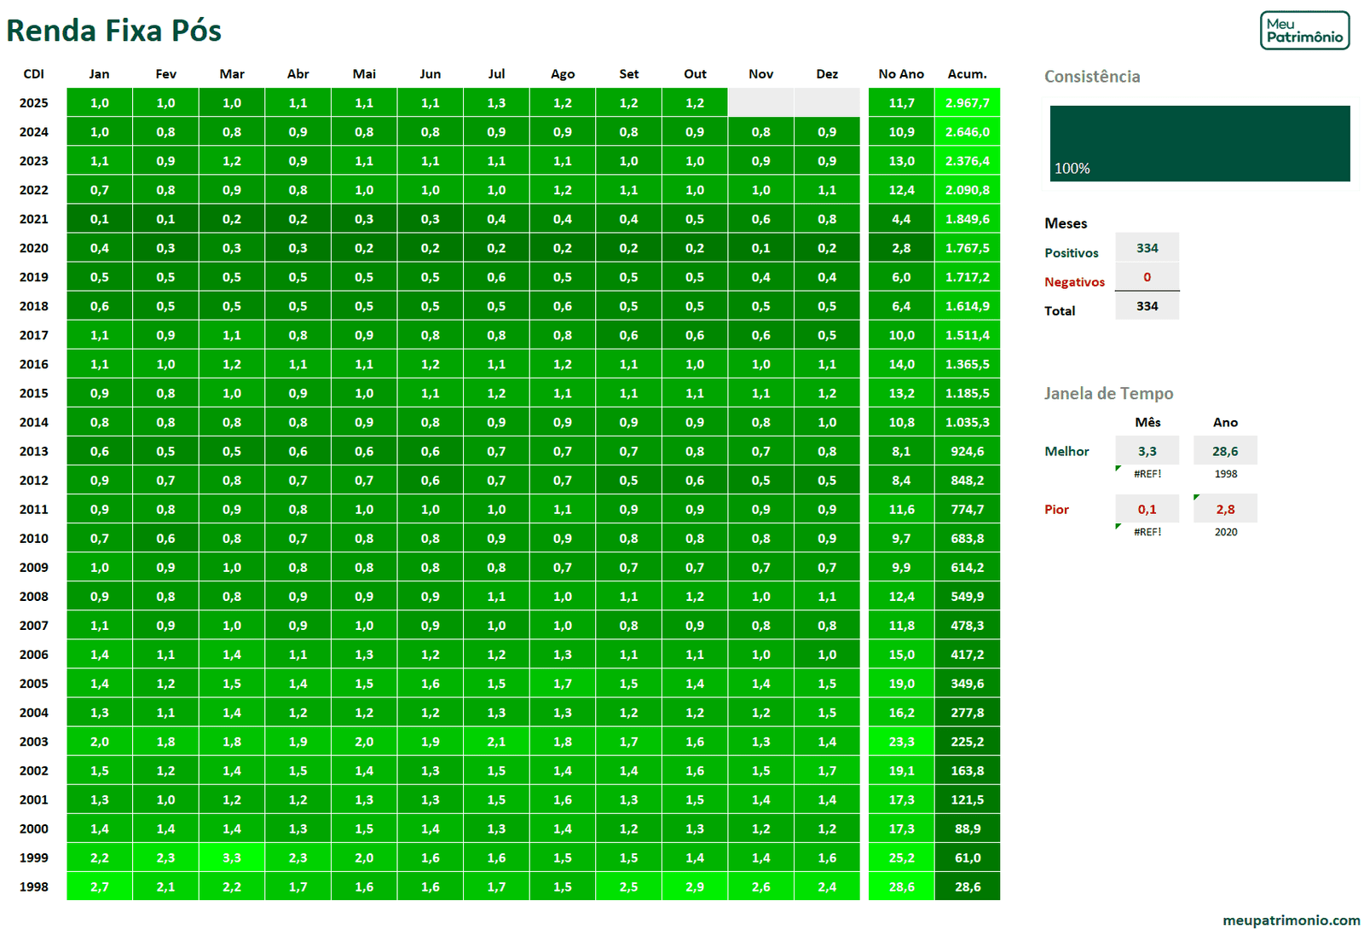Click the dark green Consistência 100% bar
Screen dimensions: 1364x930
click(x=1199, y=143)
